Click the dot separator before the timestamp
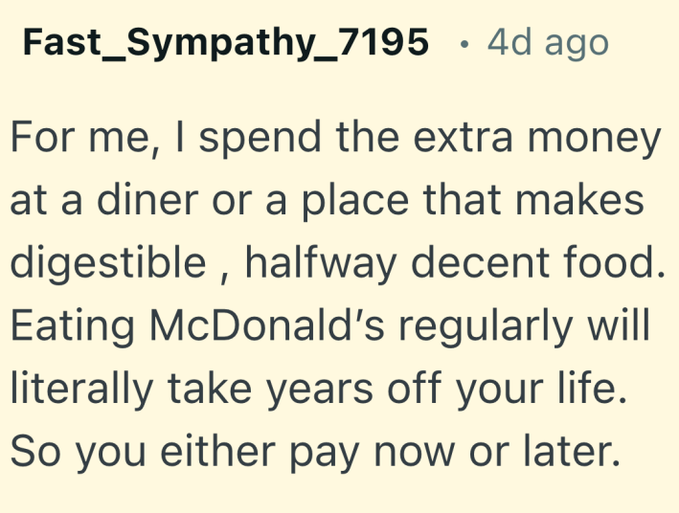This screenshot has width=679, height=513. [464, 43]
